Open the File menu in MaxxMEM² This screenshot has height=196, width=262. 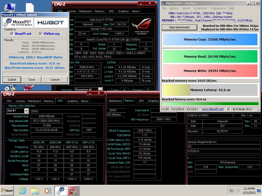click(x=164, y=8)
